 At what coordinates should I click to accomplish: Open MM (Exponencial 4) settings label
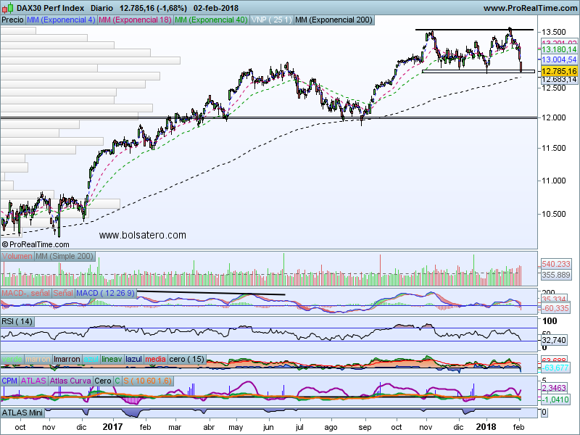(61, 20)
